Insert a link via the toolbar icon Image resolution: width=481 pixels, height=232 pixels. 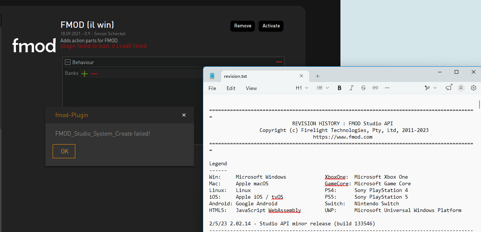375,88
